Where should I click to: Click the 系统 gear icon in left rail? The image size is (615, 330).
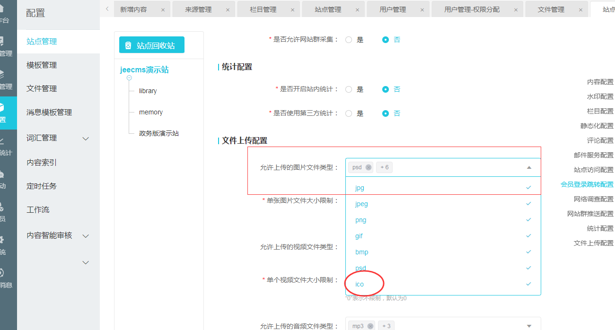[2, 240]
